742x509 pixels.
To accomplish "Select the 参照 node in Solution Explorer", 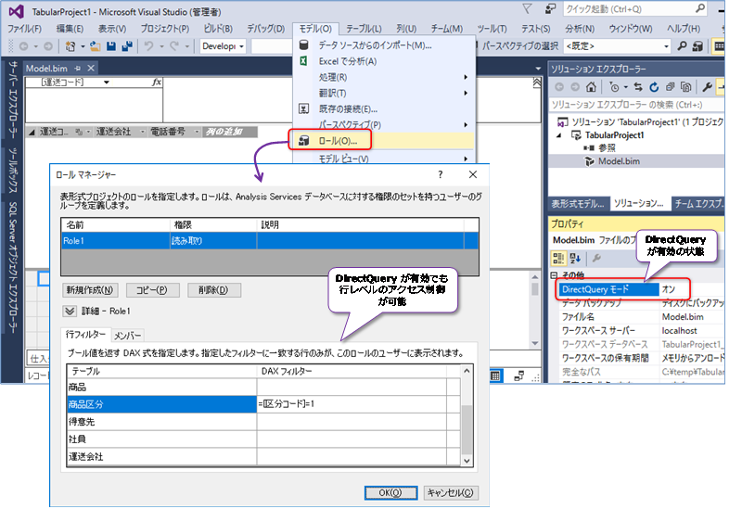I will click(607, 148).
